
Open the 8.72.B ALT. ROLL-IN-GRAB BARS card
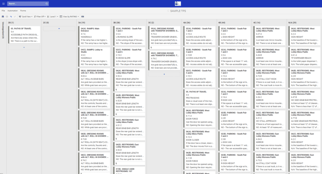(x=94, y=120)
